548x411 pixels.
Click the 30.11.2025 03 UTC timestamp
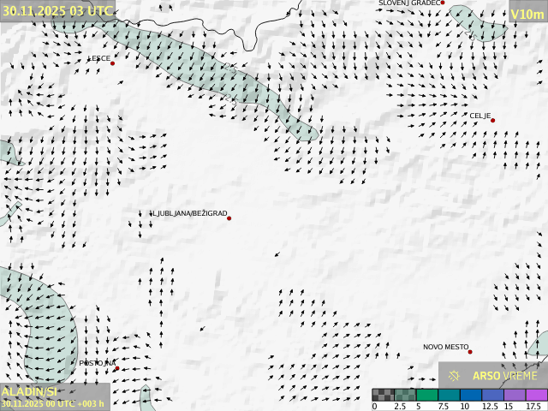[x=57, y=10]
